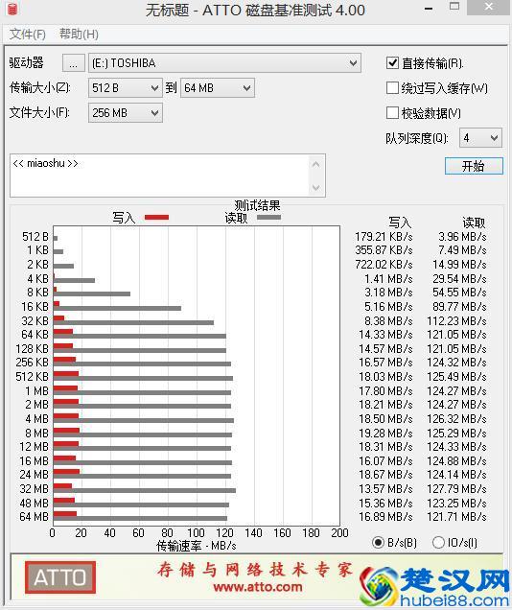Click the 89.77 MB/s read value
This screenshot has height=610, width=512.
click(x=459, y=307)
